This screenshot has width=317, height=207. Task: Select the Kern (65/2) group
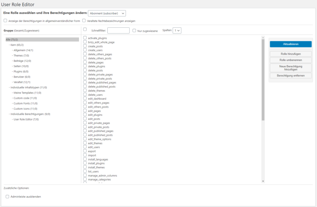(17, 45)
